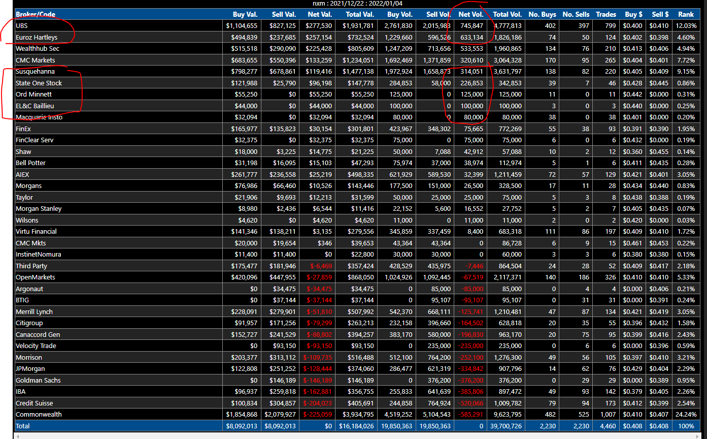This screenshot has width=707, height=439.
Task: Sort by Buy $ column header
Action: click(633, 14)
